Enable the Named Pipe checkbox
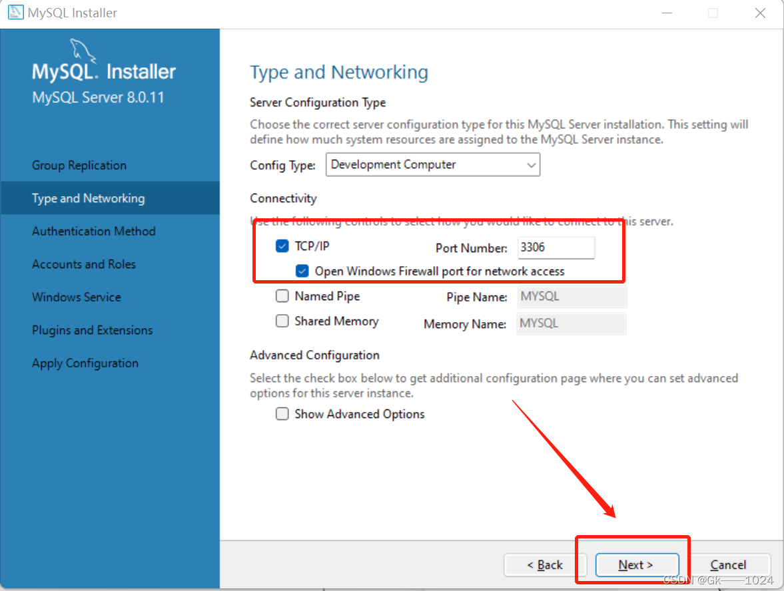This screenshot has width=784, height=591. point(282,296)
